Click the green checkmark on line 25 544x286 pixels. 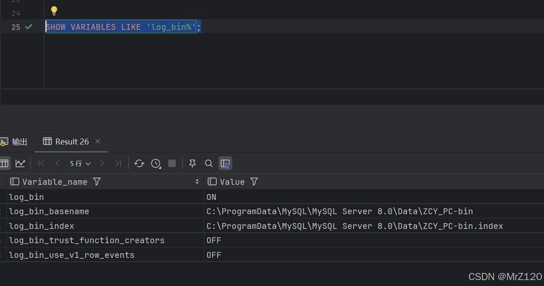(29, 27)
